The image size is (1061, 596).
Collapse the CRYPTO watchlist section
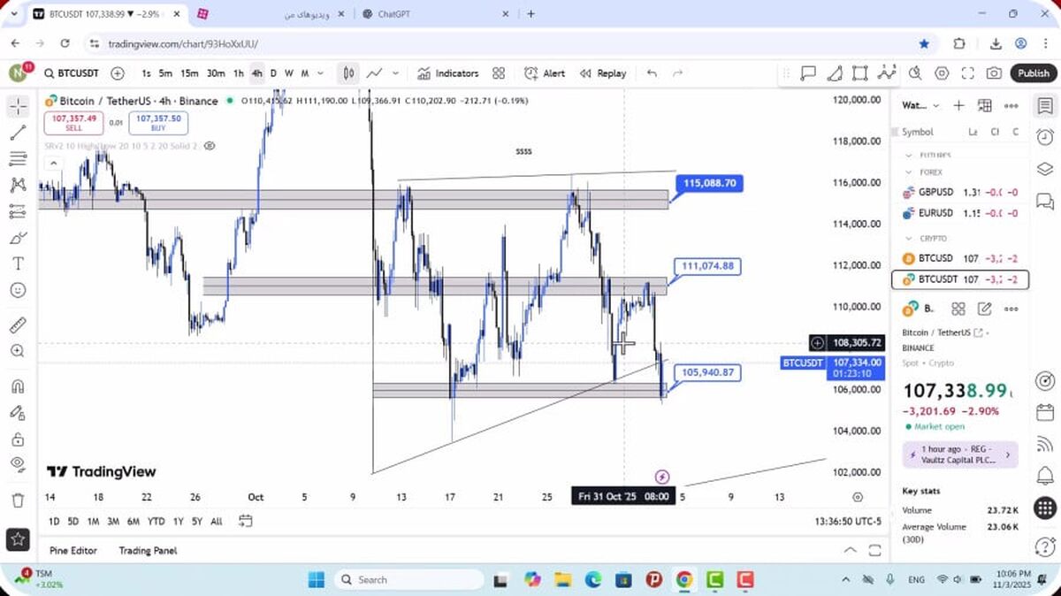[x=908, y=239]
